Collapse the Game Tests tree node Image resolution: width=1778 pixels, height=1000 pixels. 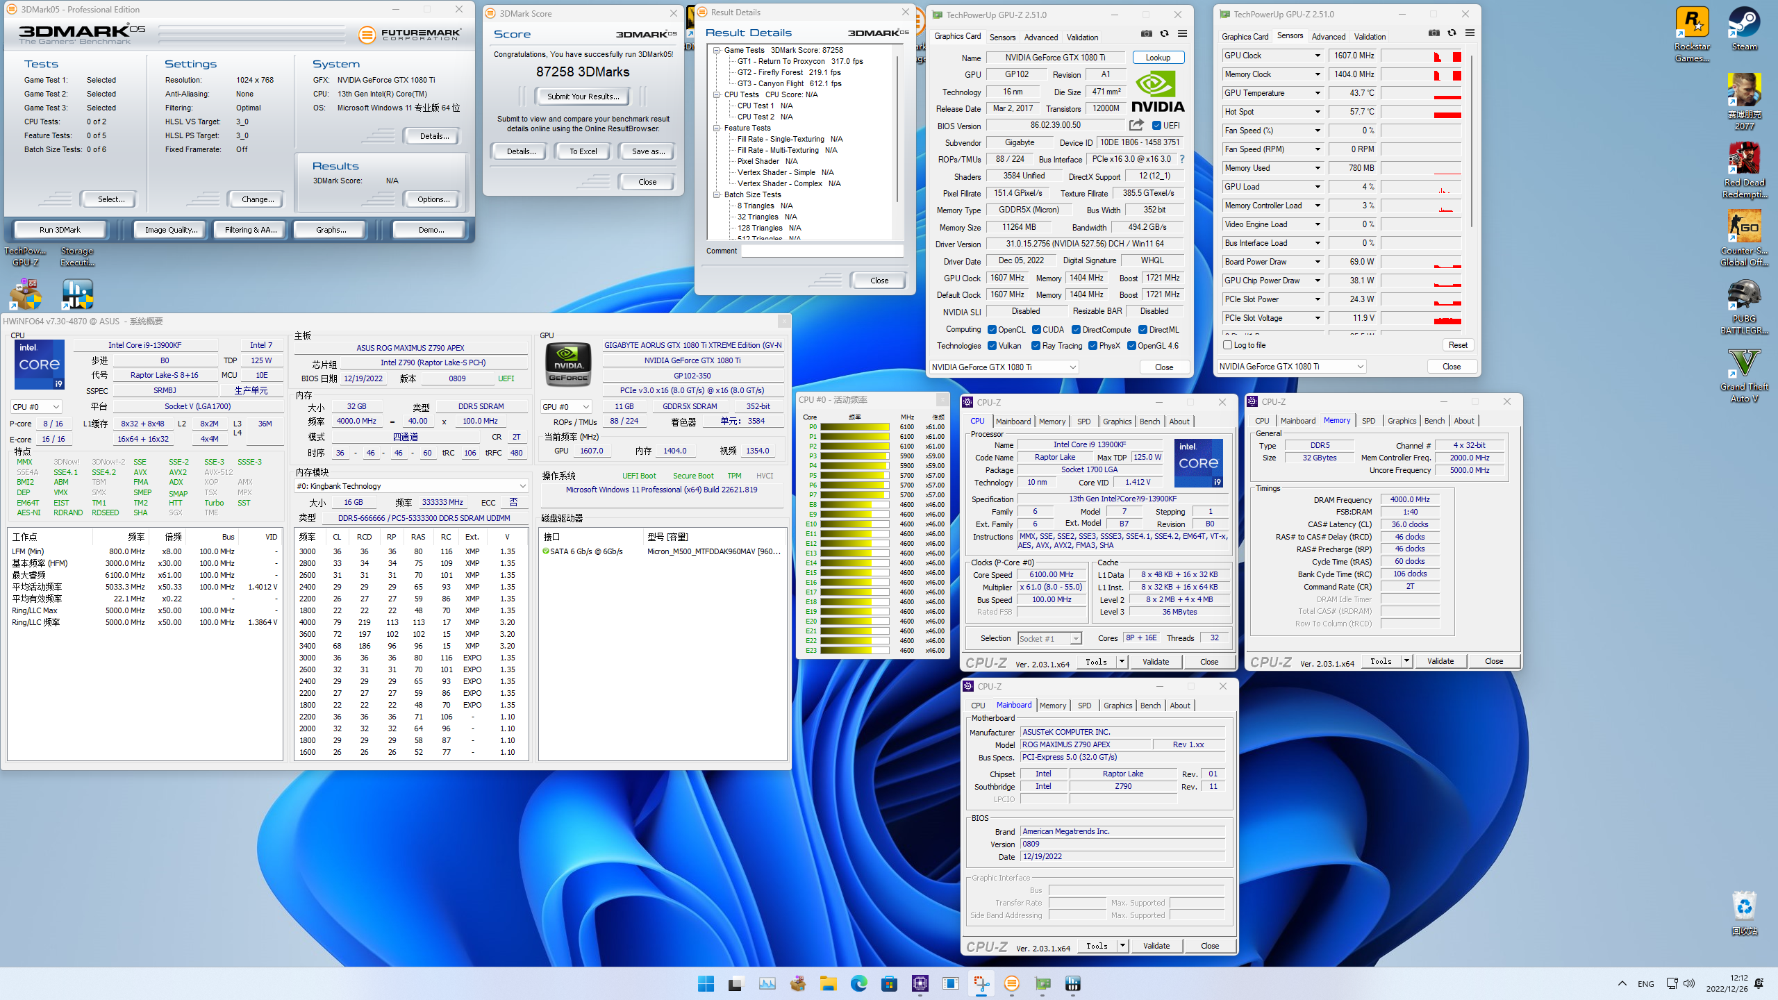(716, 50)
